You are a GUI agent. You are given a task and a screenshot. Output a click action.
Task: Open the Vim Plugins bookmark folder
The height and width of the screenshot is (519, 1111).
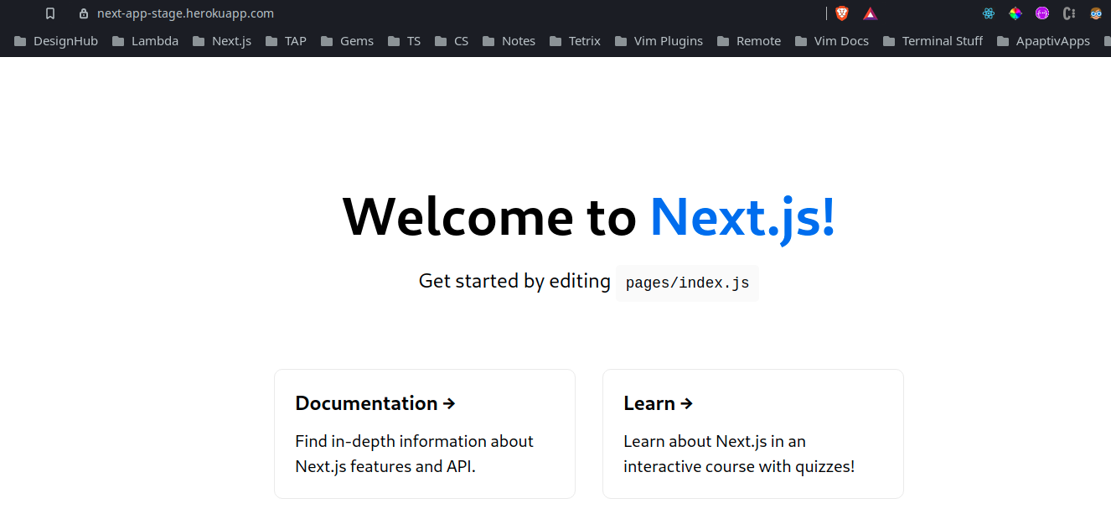pos(659,41)
